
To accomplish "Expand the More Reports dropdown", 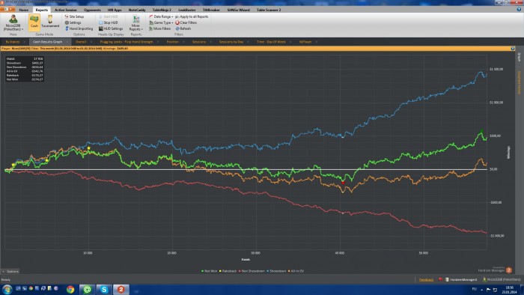I will [x=135, y=23].
